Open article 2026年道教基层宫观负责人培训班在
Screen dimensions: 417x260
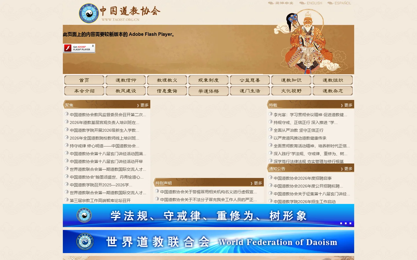104,122
